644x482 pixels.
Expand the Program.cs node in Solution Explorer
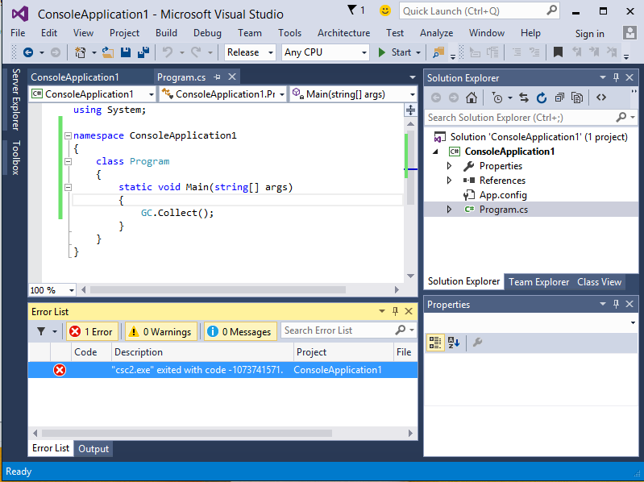coord(449,210)
